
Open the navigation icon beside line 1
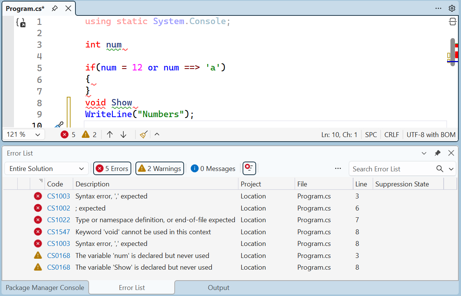click(21, 23)
